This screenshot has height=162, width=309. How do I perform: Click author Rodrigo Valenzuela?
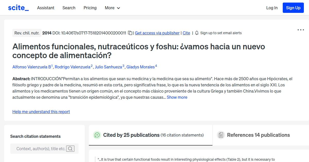tap(72, 67)
